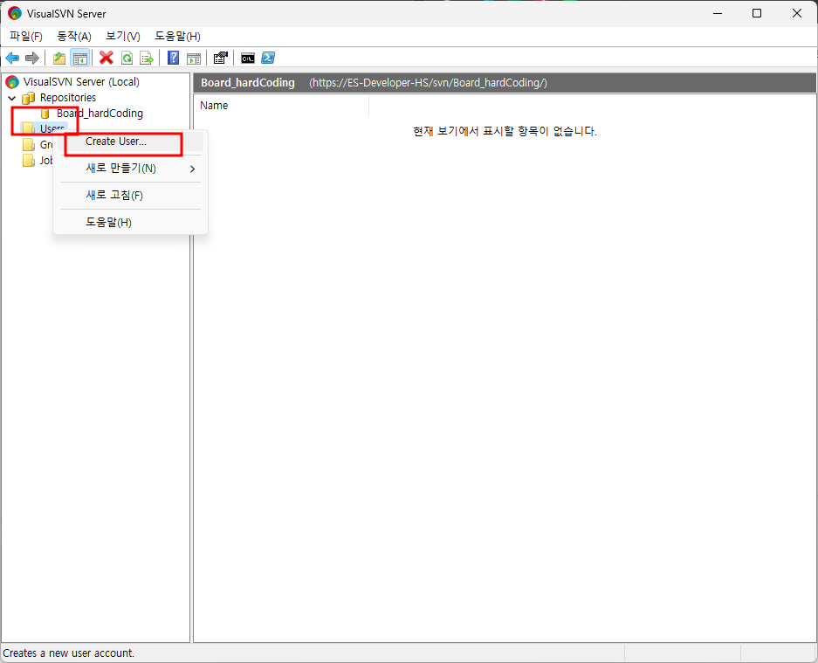Image resolution: width=818 pixels, height=663 pixels.
Task: Launch the PowerShell toolbar icon
Action: click(x=268, y=58)
